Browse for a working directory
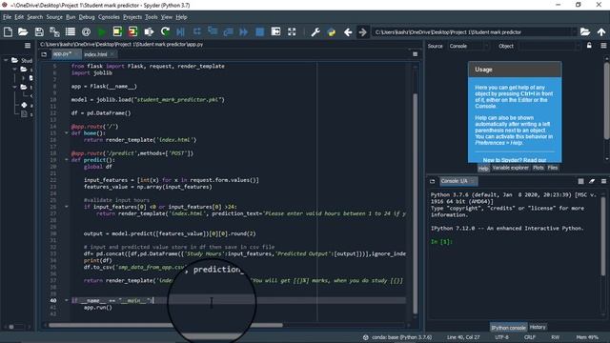This screenshot has width=610, height=343. [585, 31]
